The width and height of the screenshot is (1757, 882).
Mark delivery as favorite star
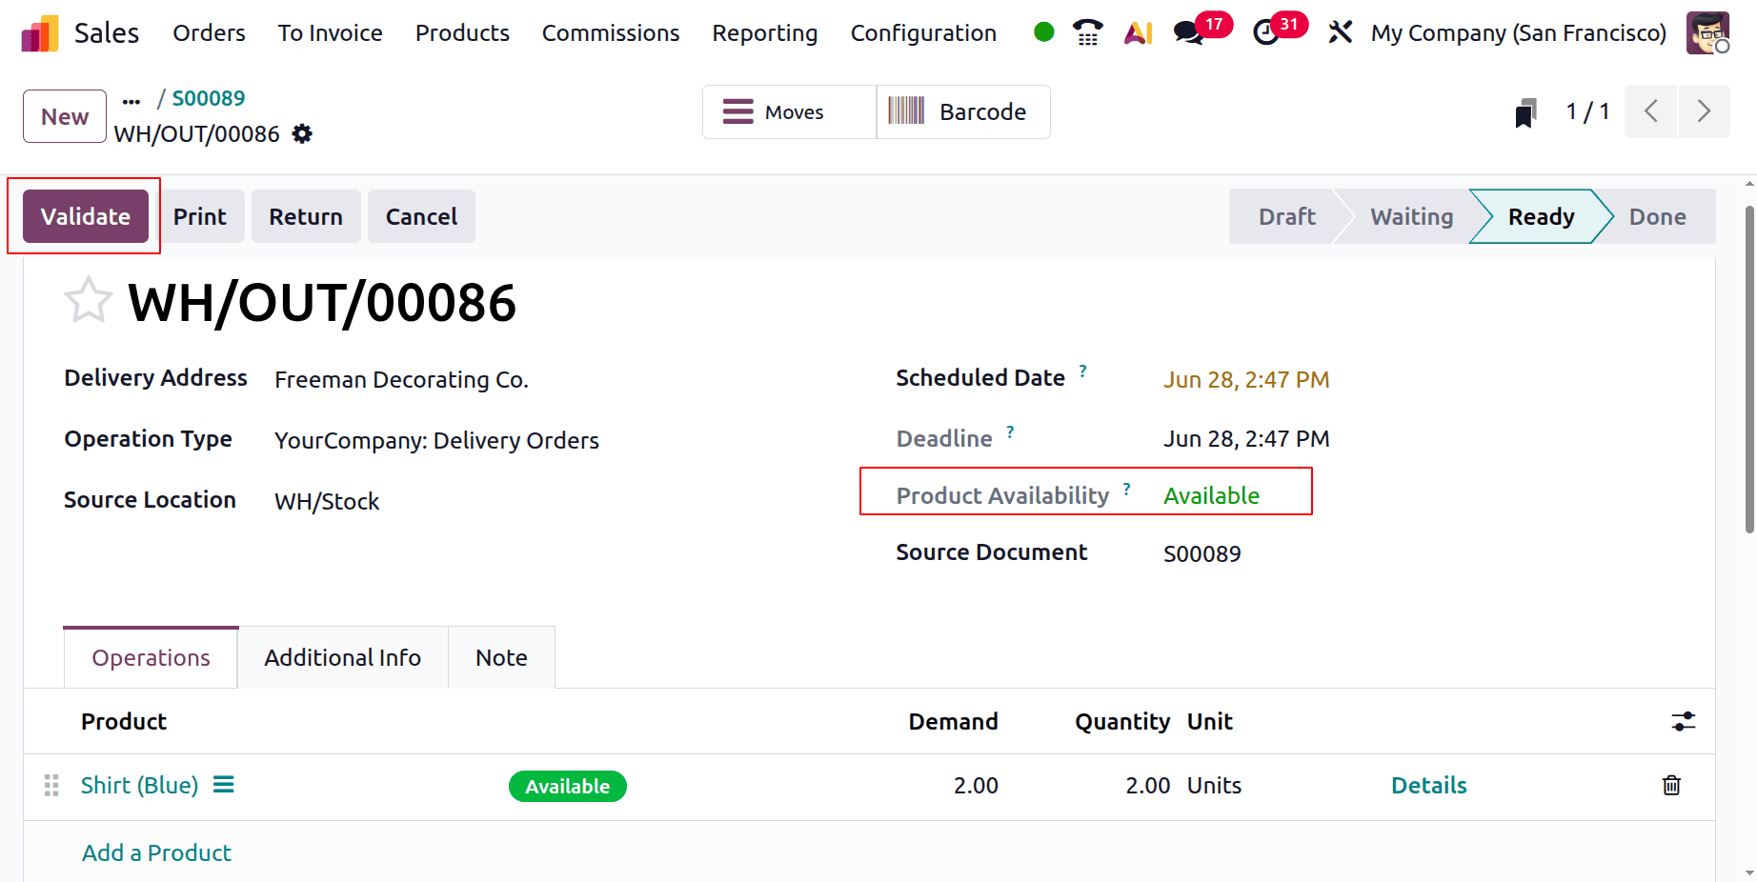89,301
